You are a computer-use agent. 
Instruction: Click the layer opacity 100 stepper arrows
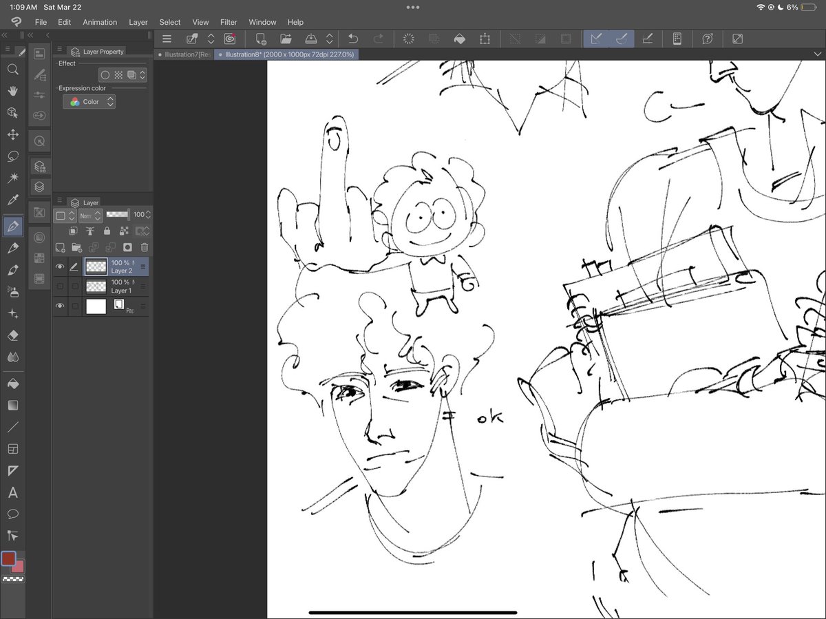coord(149,215)
